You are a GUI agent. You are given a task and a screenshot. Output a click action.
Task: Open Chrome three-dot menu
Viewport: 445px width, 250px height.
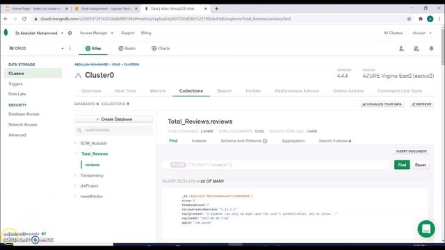pos(439,19)
